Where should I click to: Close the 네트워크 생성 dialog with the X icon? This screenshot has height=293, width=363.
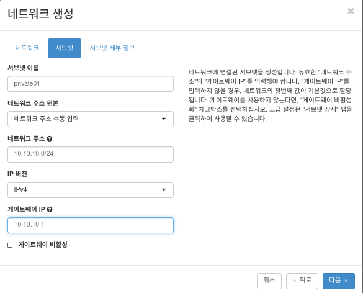point(351,11)
